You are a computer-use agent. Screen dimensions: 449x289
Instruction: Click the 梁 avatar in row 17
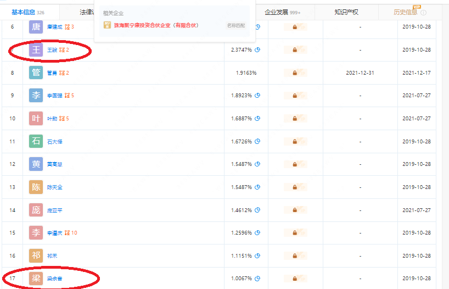[36, 279]
